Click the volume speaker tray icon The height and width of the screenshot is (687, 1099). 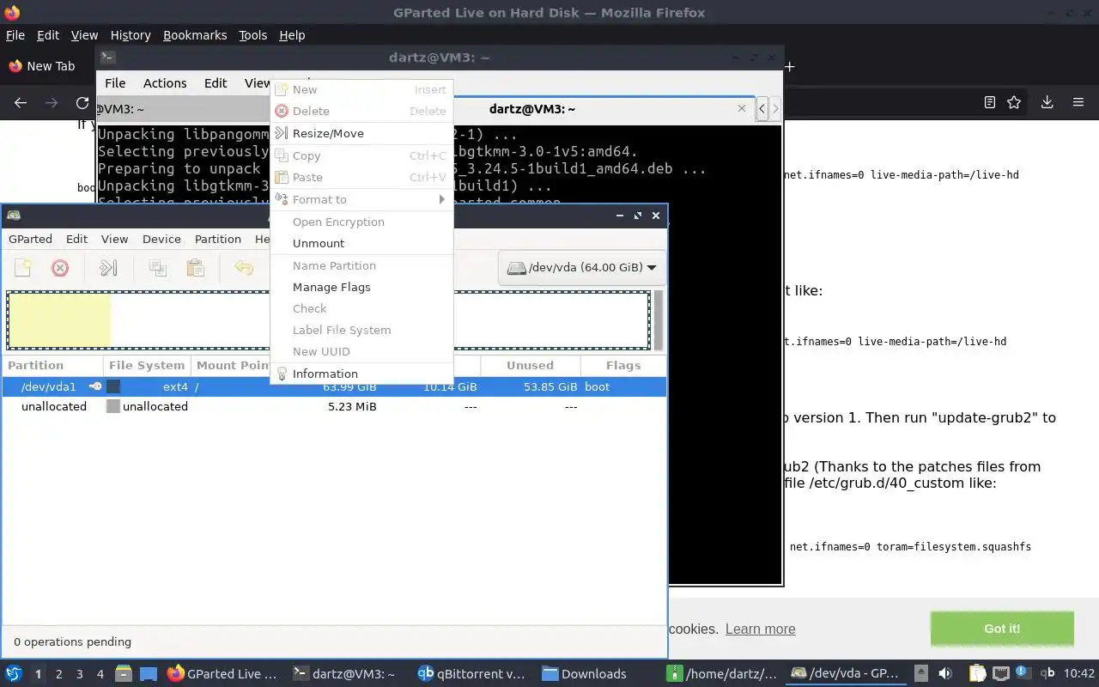pos(945,673)
